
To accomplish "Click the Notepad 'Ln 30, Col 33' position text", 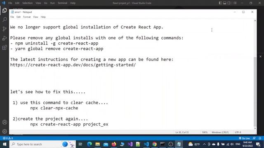I will point(182,132).
